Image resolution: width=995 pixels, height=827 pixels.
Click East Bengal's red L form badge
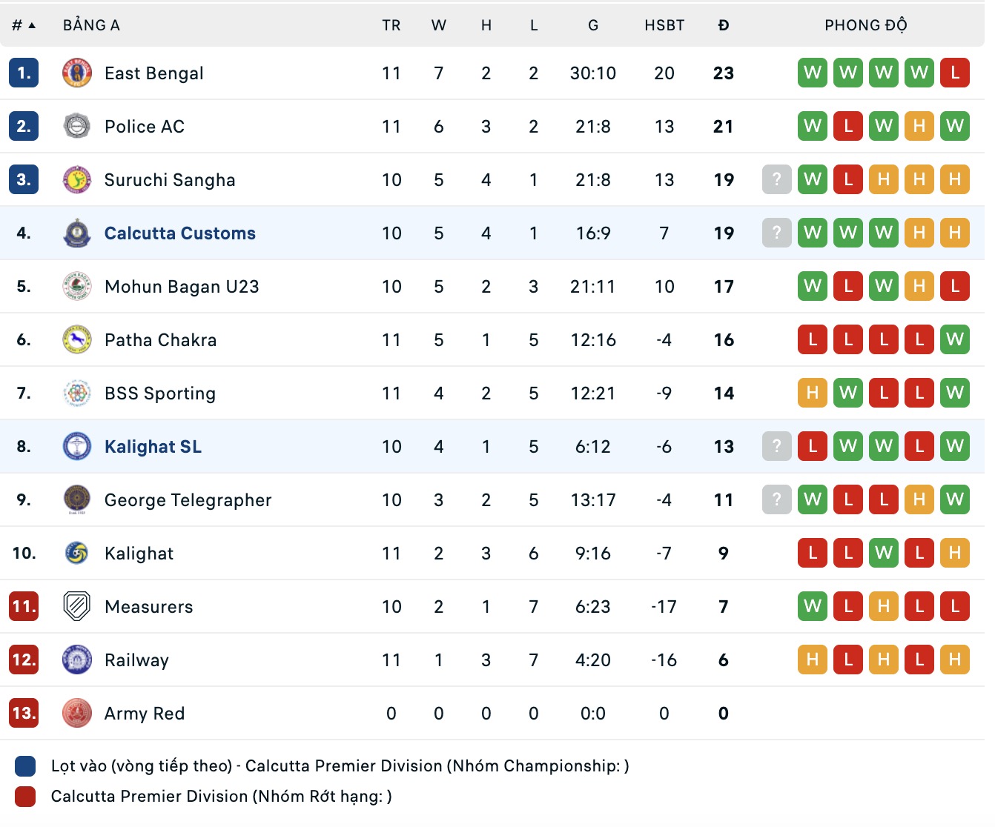click(955, 73)
